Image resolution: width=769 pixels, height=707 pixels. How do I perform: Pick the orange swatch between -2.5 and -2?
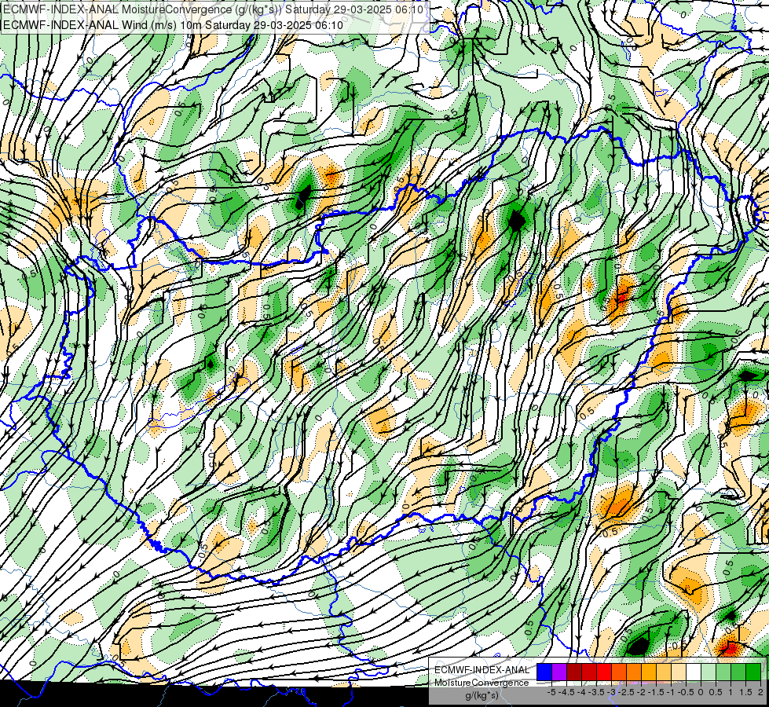coord(634,672)
